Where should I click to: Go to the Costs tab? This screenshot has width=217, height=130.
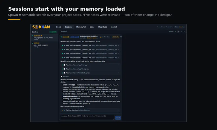click(x=92, y=27)
